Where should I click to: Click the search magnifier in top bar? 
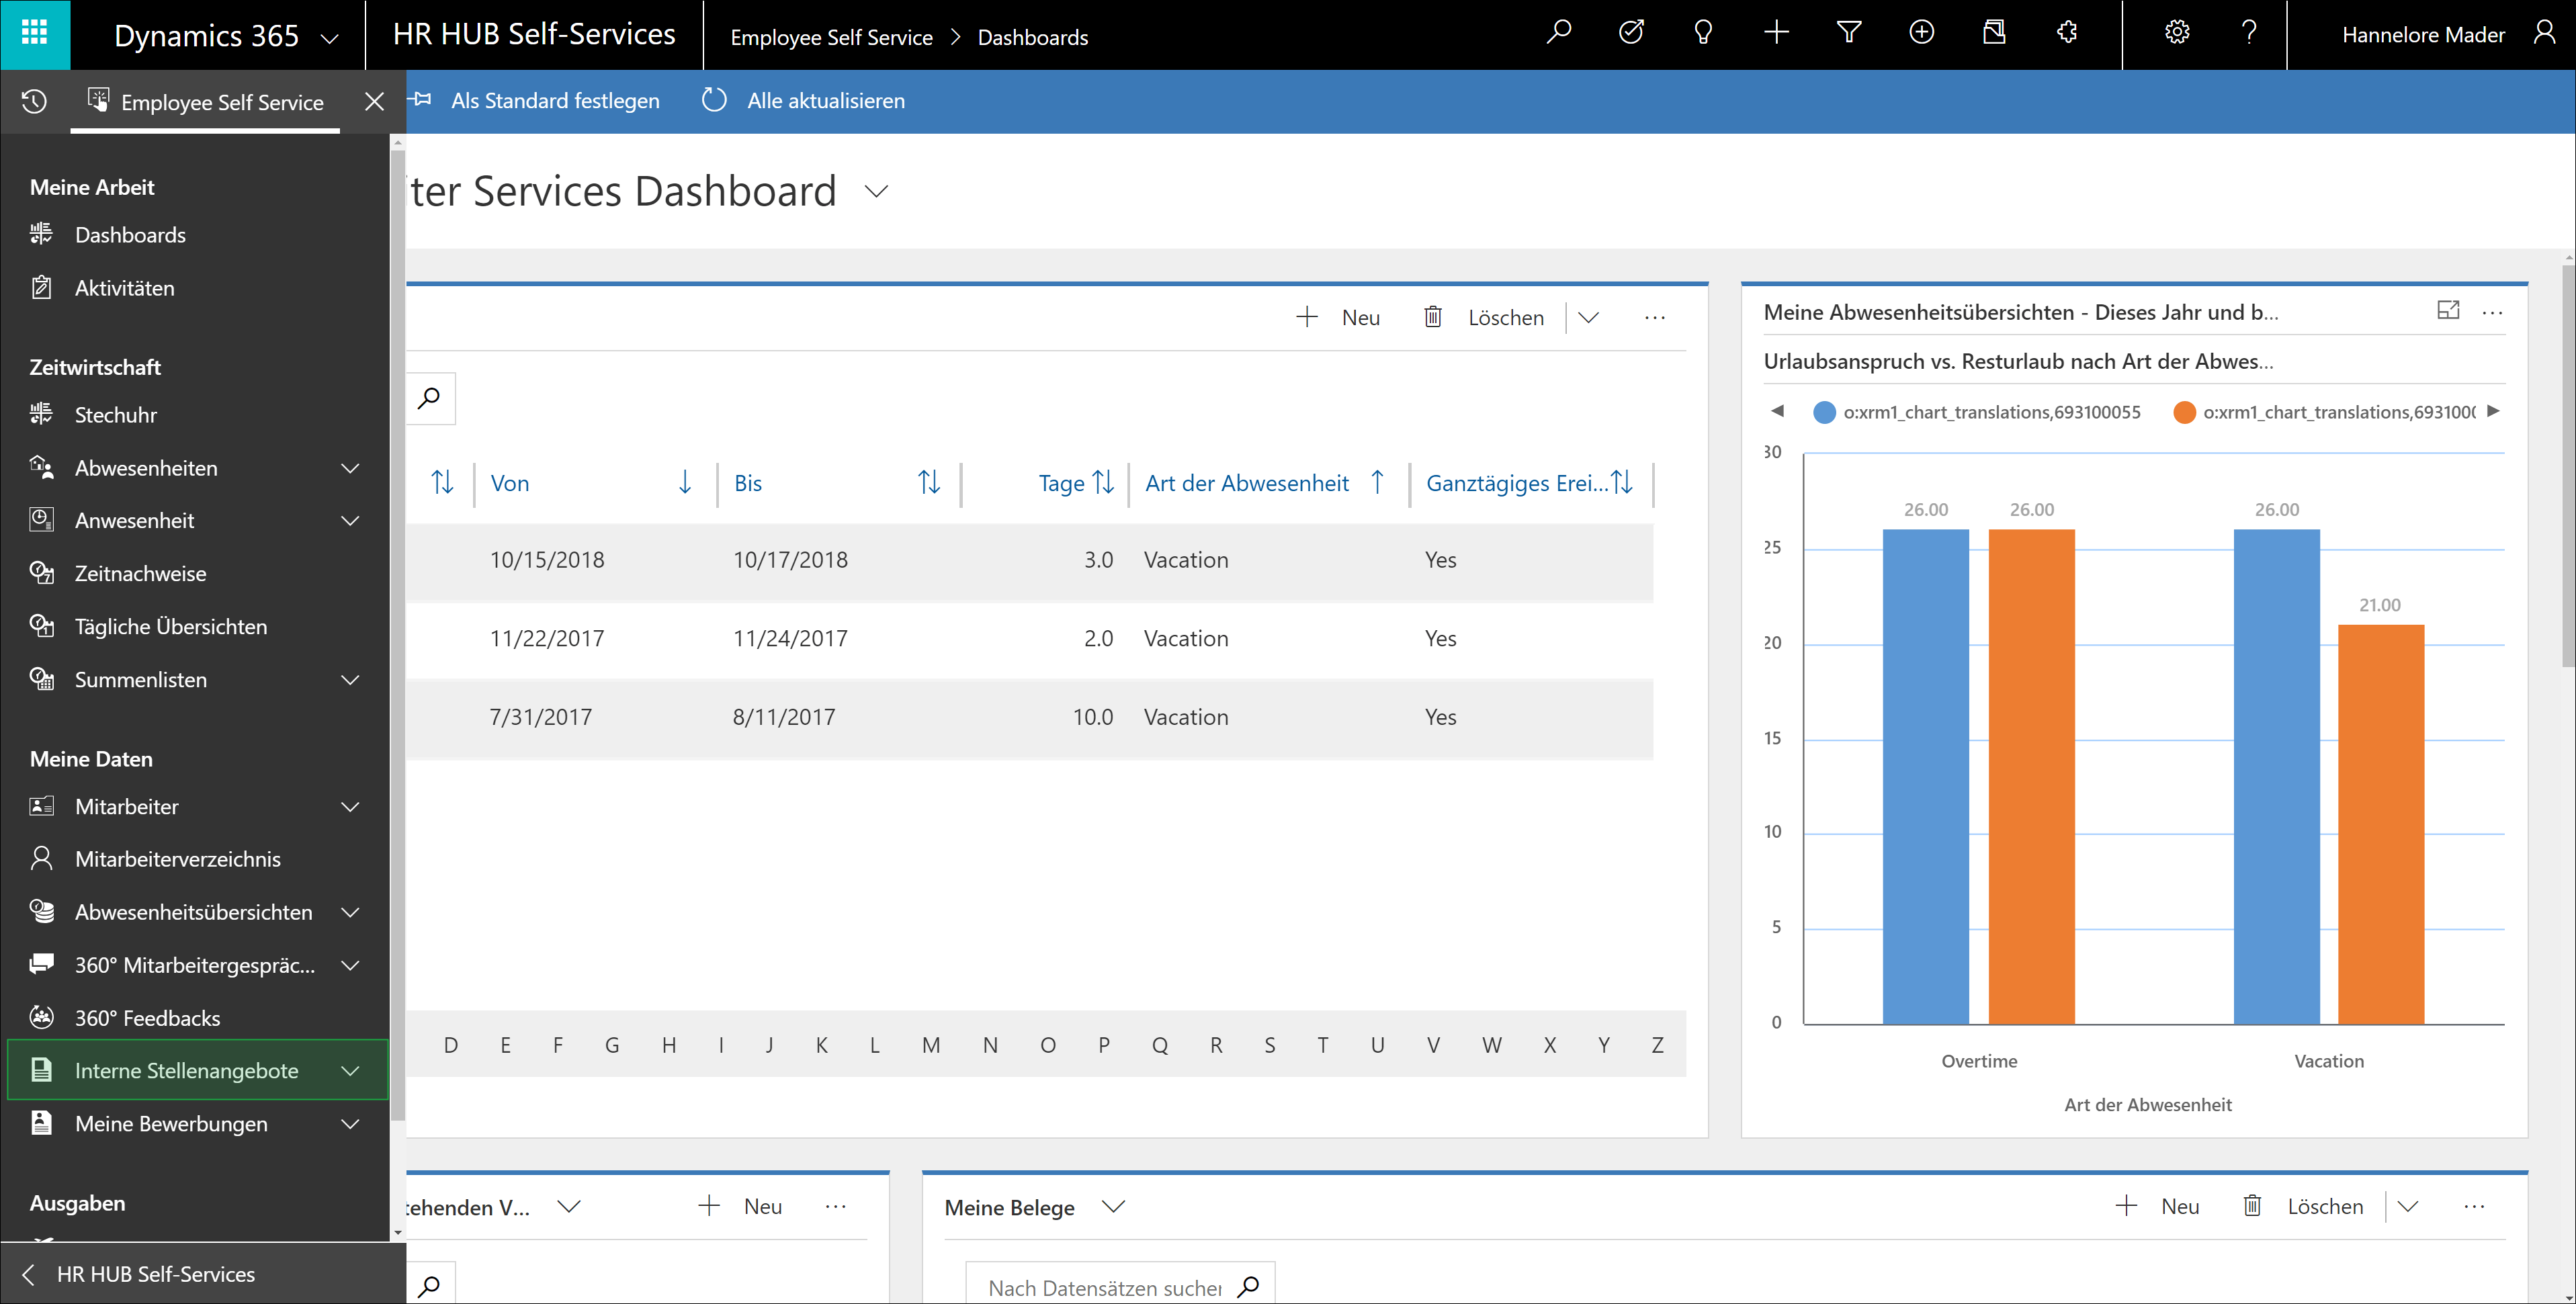click(x=1558, y=33)
